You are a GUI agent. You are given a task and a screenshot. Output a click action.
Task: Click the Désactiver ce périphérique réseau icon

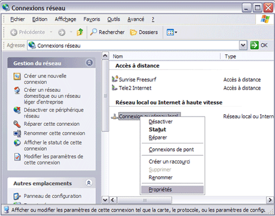click(x=17, y=110)
